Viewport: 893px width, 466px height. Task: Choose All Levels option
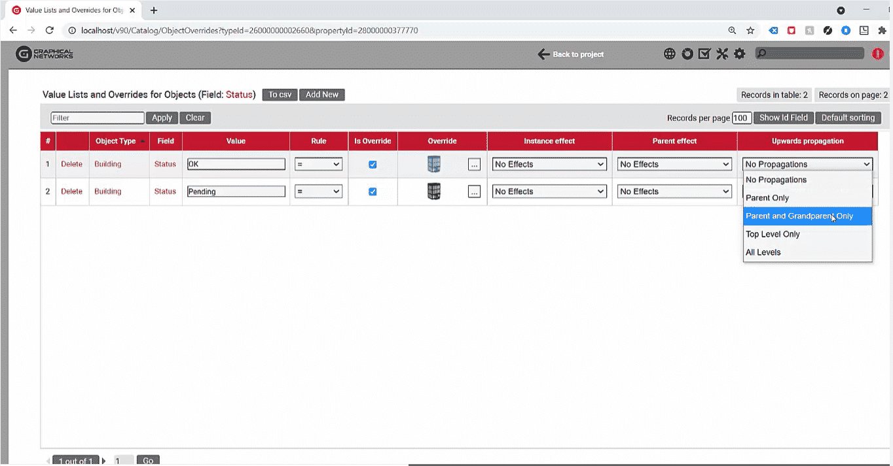coord(808,252)
